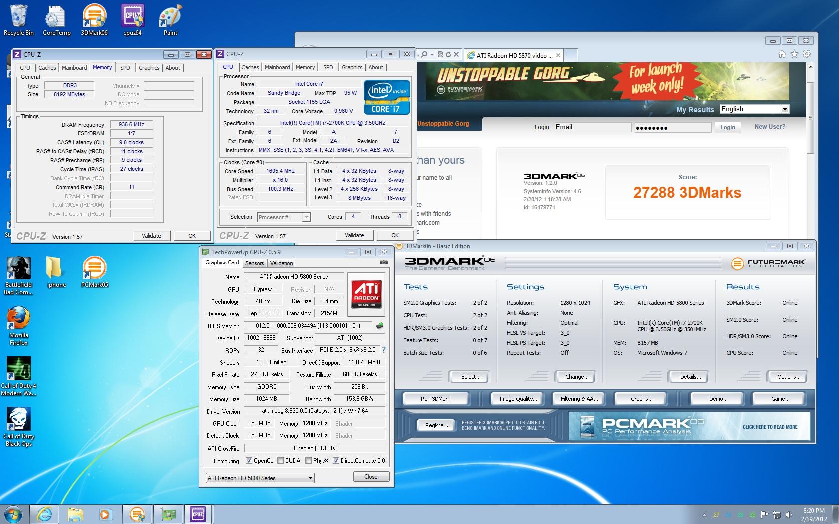Open the Mozilla Firefox desktop shortcut
The width and height of the screenshot is (839, 524).
pos(19,326)
